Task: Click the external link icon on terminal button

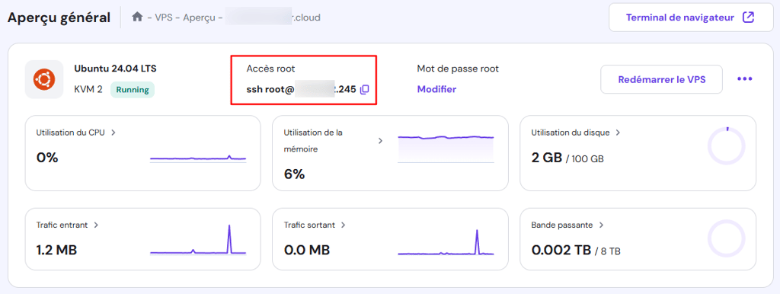Action: coord(748,18)
